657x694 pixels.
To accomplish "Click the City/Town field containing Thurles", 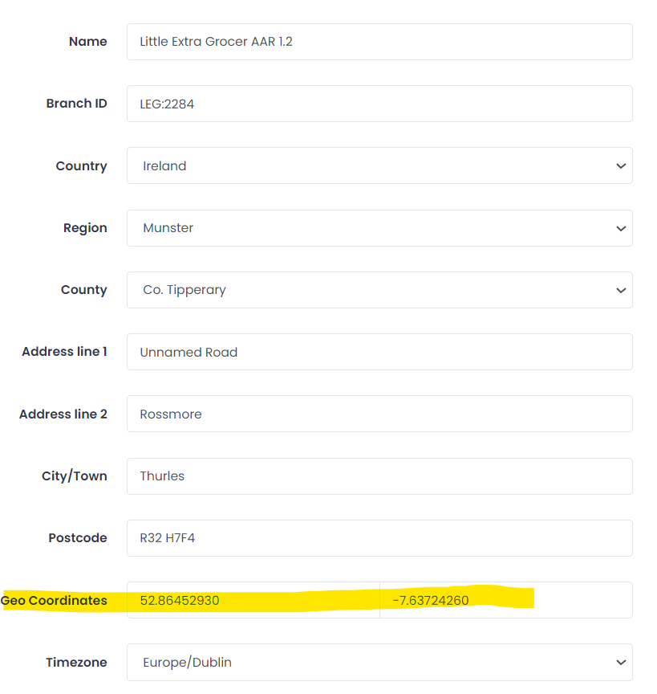I will [379, 476].
